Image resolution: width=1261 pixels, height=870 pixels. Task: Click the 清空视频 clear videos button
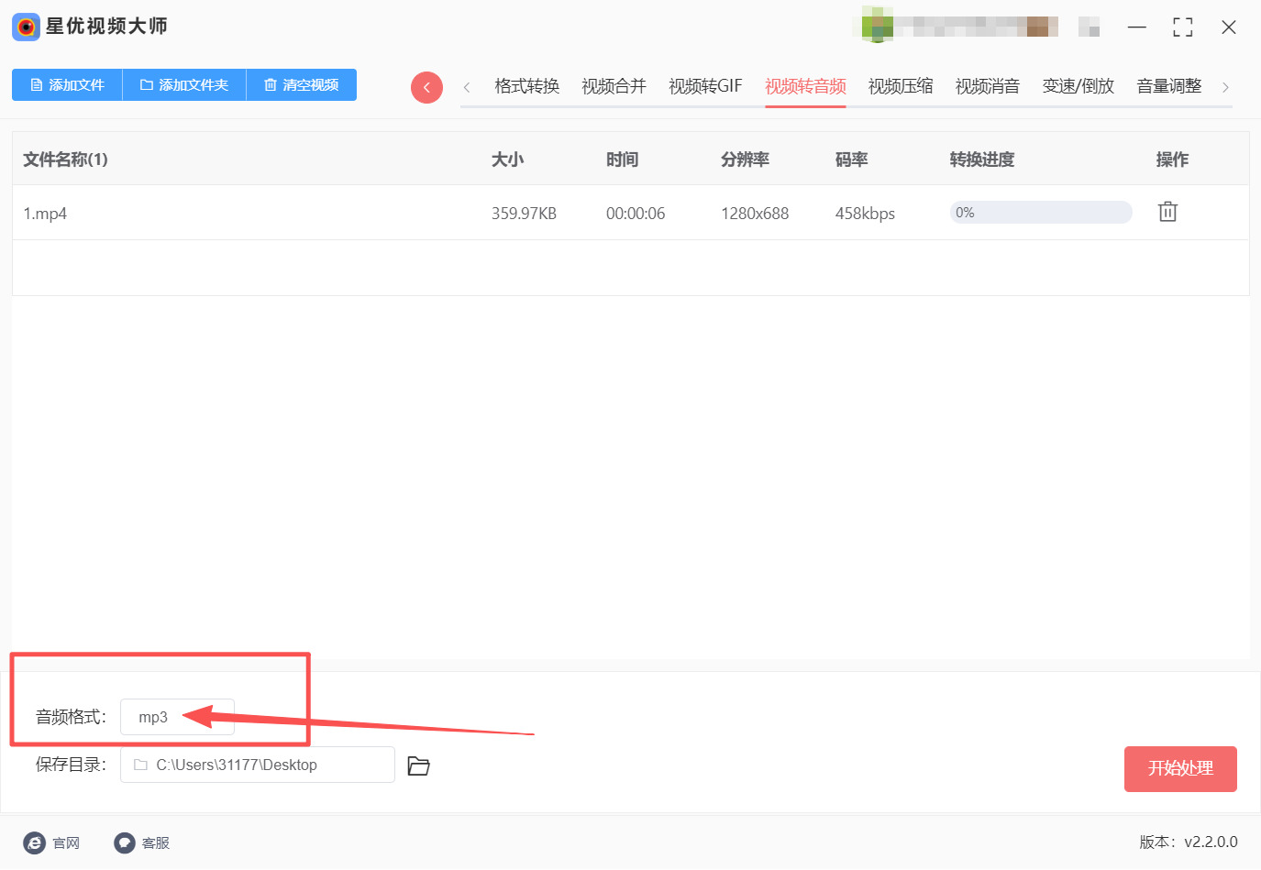point(302,85)
